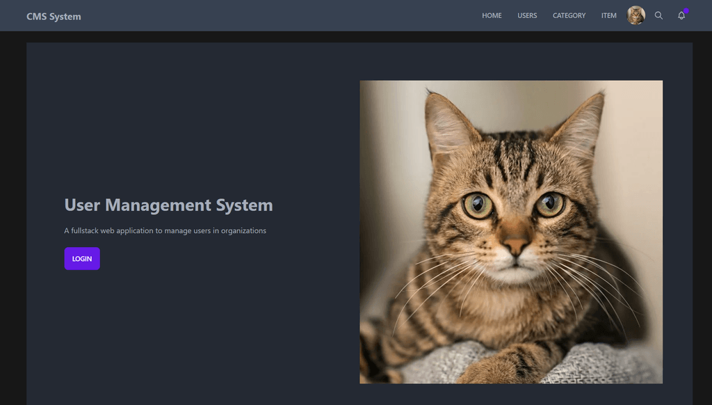Click the fullstack web application description text
This screenshot has height=405, width=712.
[165, 230]
